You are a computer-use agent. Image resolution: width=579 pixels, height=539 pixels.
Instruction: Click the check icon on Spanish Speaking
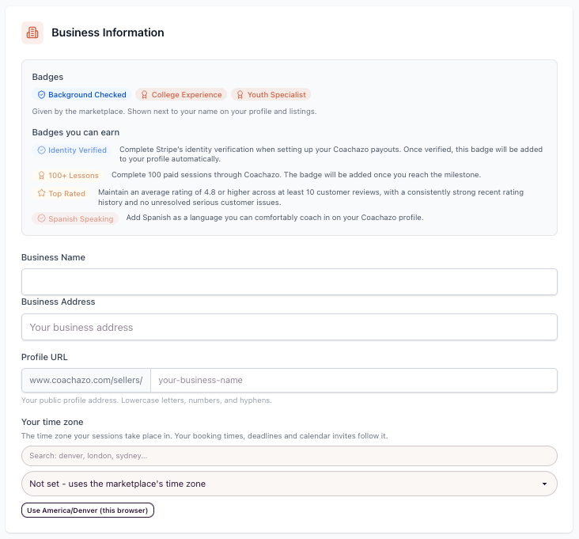coord(41,218)
